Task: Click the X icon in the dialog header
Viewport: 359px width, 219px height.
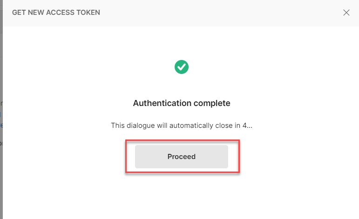Action: [x=346, y=13]
